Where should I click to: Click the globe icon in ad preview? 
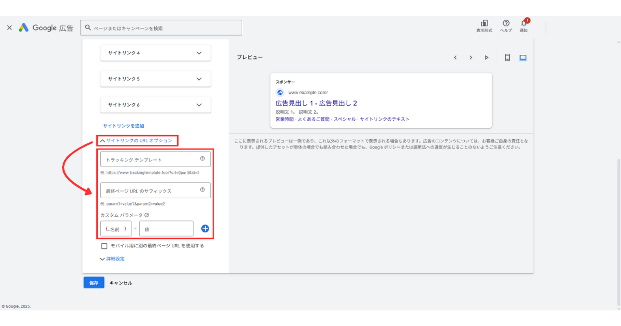280,93
